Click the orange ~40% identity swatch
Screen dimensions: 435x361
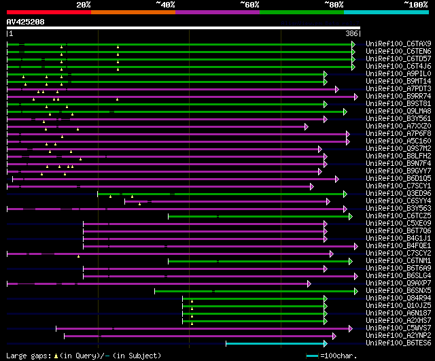coord(133,12)
